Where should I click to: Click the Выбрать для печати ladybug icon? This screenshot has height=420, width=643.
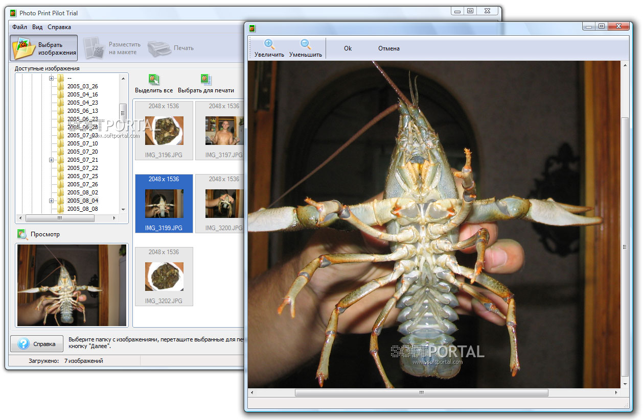click(x=205, y=80)
